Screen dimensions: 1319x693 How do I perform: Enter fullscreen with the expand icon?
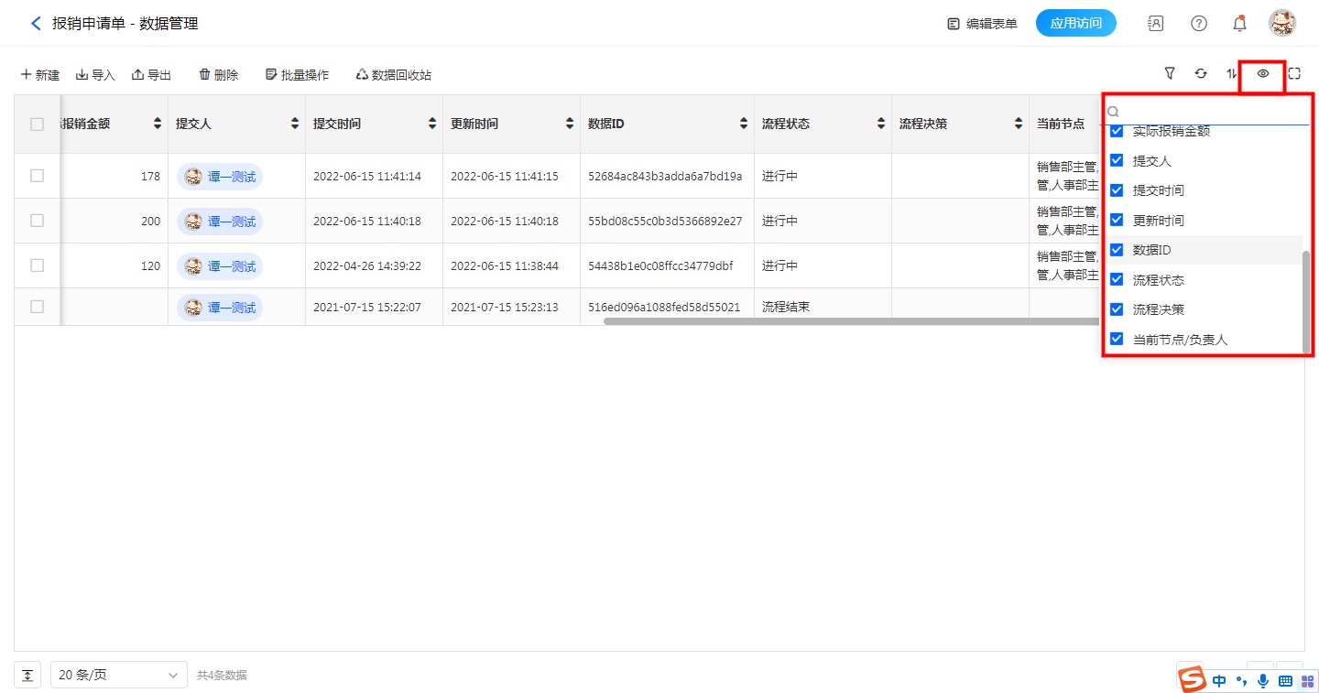(1294, 74)
